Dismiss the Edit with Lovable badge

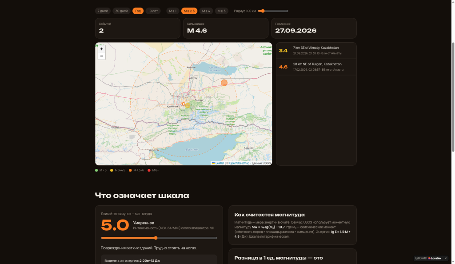click(446, 258)
